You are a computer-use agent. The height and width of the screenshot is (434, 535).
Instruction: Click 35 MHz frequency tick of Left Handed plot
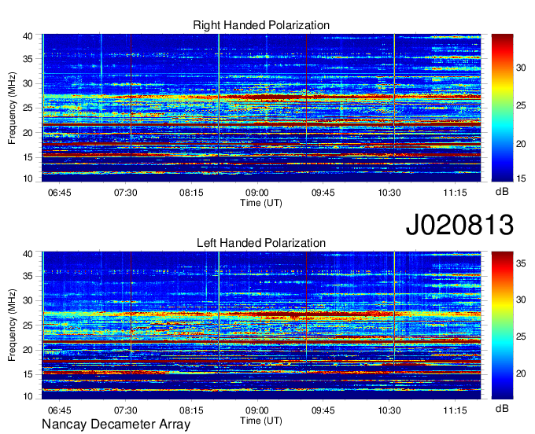coord(28,276)
